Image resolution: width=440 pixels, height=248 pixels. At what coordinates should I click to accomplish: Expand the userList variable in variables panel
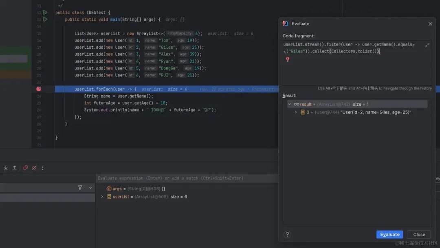click(101, 196)
